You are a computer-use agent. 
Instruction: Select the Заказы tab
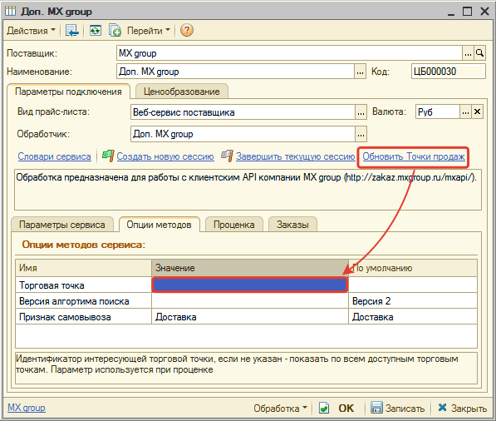[x=292, y=225]
